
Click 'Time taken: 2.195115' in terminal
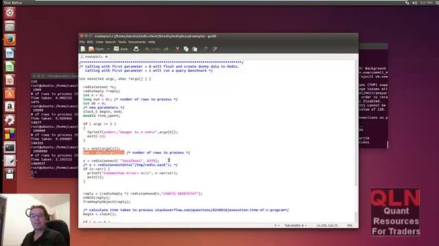pyautogui.click(x=51, y=159)
